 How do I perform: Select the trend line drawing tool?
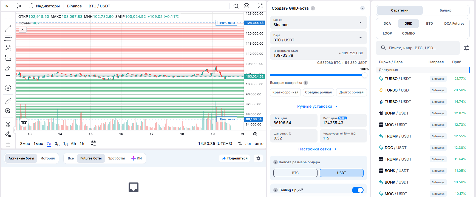point(8,28)
